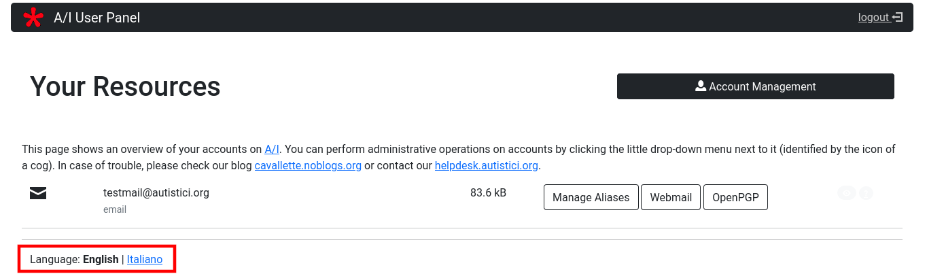
Task: Follow the A/I hyperlink in the description
Action: click(x=272, y=149)
